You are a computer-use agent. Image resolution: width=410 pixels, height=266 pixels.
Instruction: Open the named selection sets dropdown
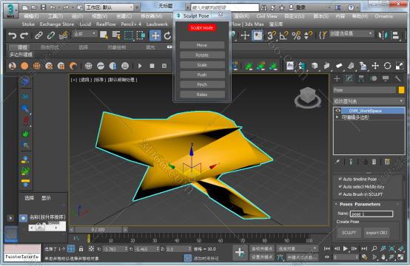click(351, 34)
